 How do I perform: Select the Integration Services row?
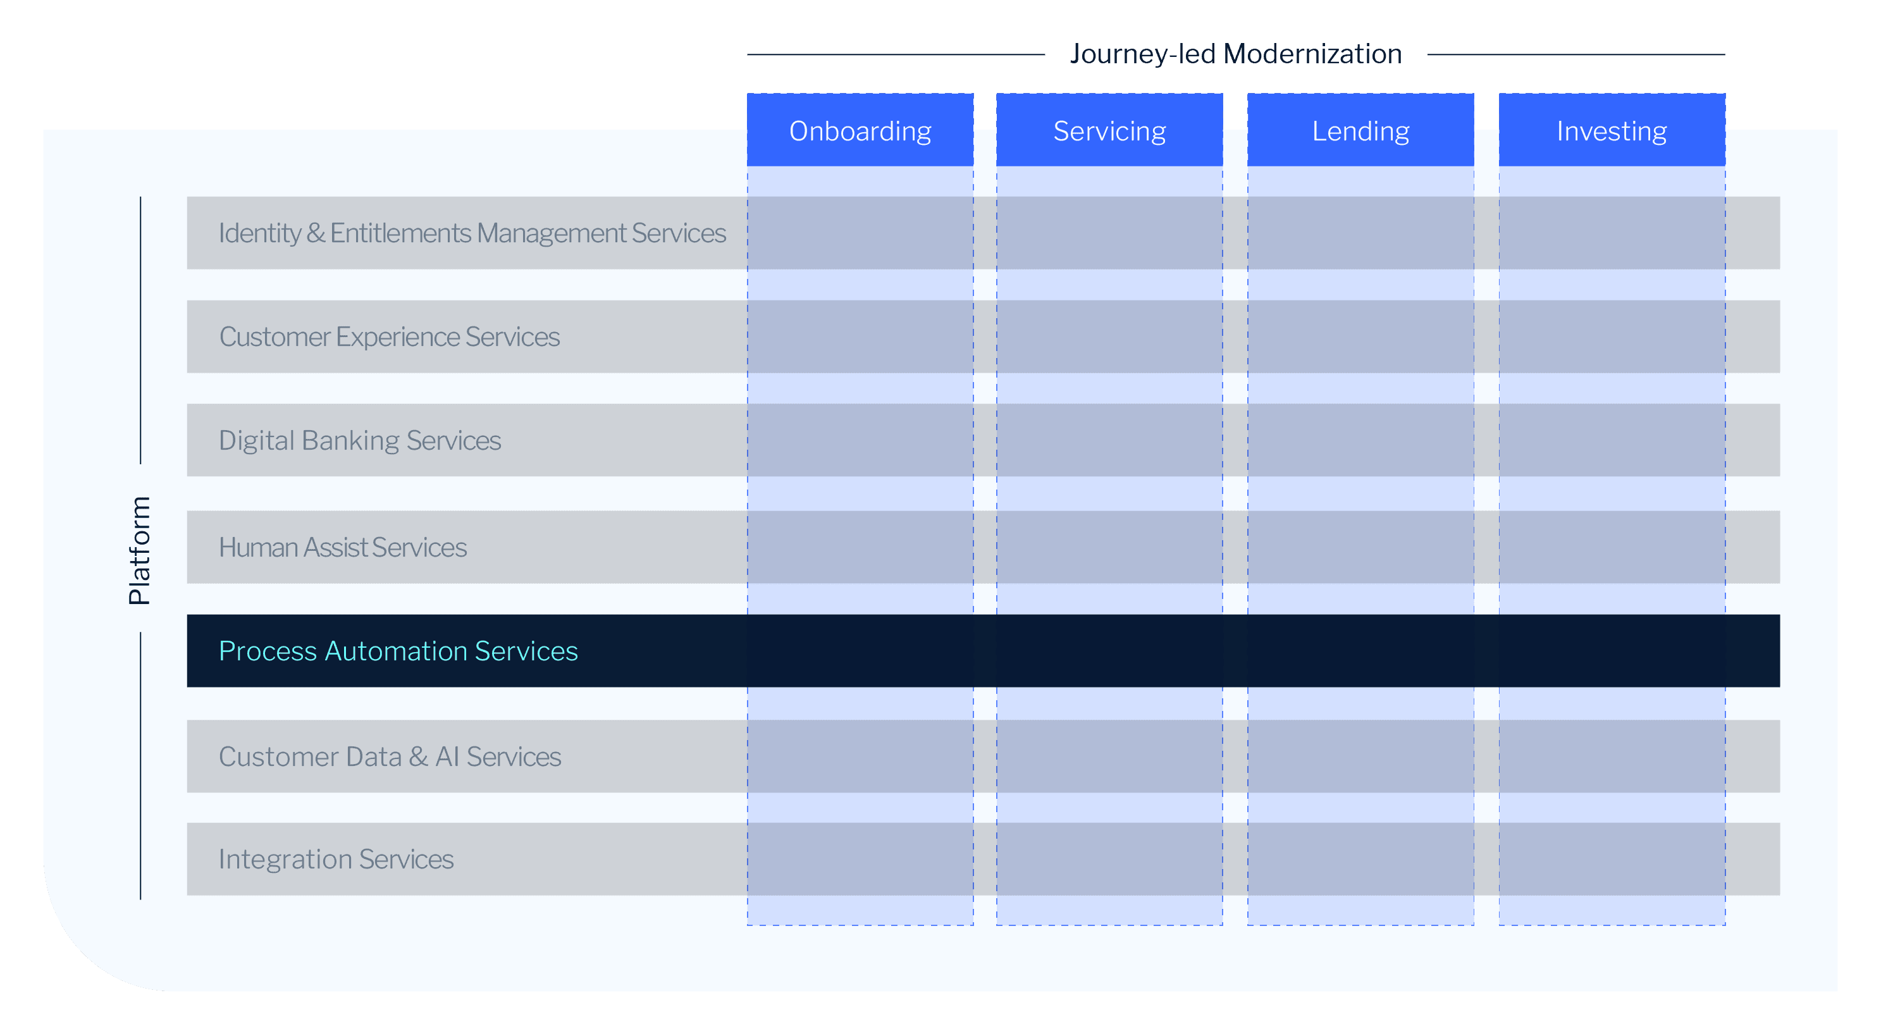pyautogui.click(x=336, y=860)
